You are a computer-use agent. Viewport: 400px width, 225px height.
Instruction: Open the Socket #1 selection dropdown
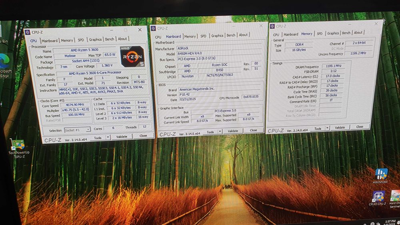pyautogui.click(x=77, y=130)
